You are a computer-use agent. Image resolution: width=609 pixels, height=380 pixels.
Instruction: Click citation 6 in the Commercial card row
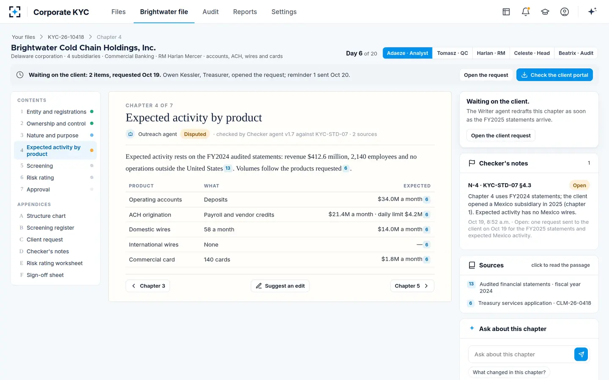pos(427,259)
